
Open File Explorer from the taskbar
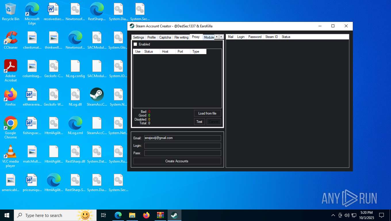coord(132,215)
